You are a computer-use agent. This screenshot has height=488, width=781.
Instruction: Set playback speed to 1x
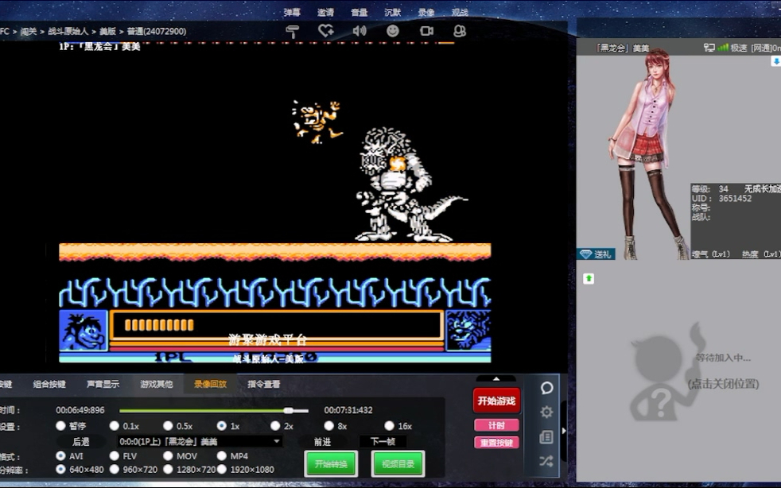(222, 426)
